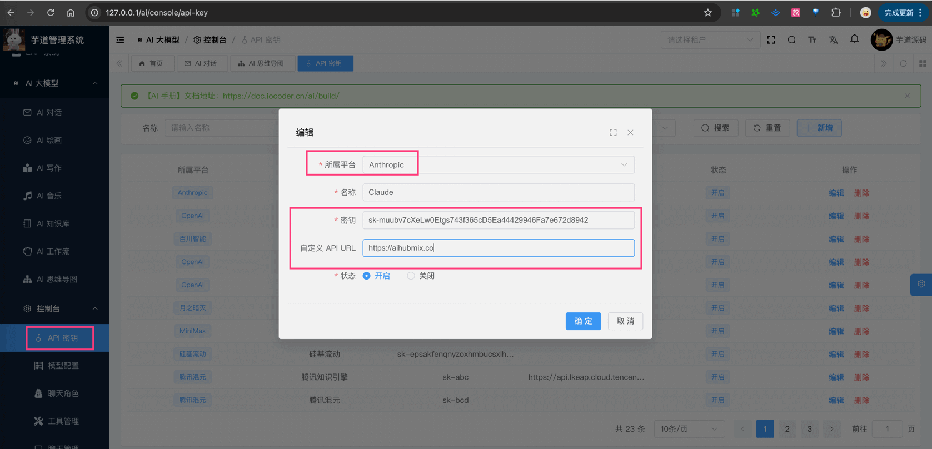Click the sidebar collapse hamburger icon
Image resolution: width=932 pixels, height=449 pixels.
(x=120, y=40)
